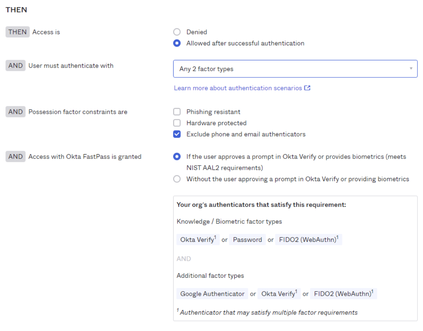Check the Hardware protected option

177,123
